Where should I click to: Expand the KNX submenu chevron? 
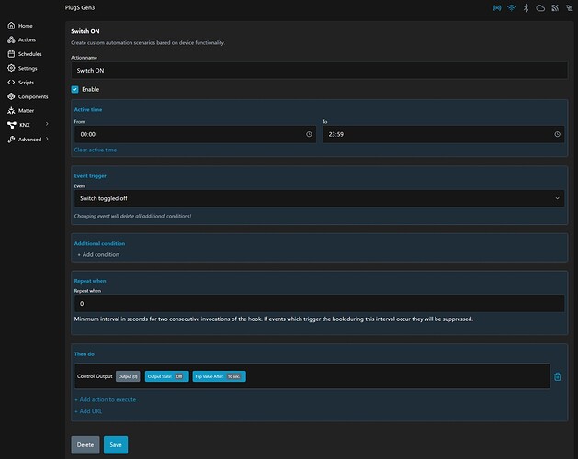click(x=47, y=125)
